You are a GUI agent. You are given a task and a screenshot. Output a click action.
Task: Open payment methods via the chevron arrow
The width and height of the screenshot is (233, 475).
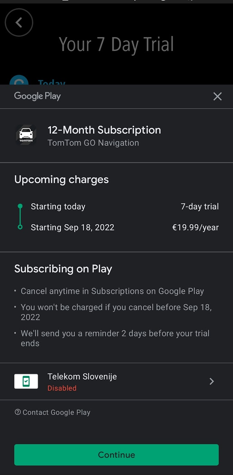pos(212,382)
